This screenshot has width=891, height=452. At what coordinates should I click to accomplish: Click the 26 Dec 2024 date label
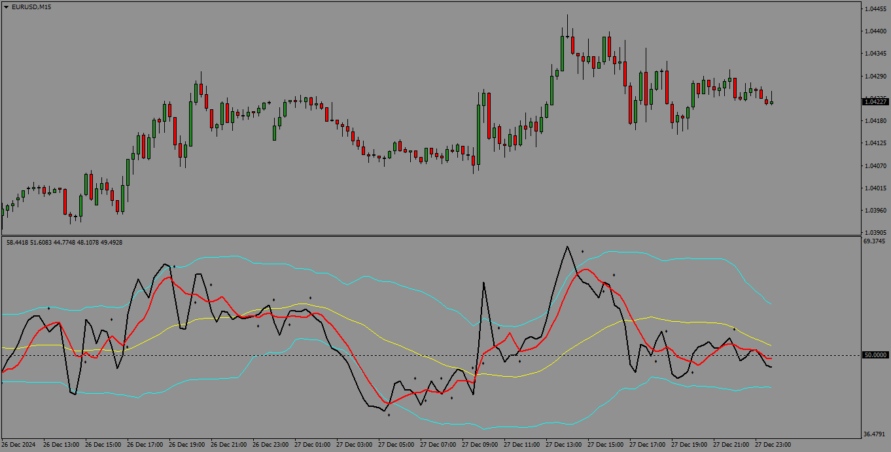click(x=19, y=445)
